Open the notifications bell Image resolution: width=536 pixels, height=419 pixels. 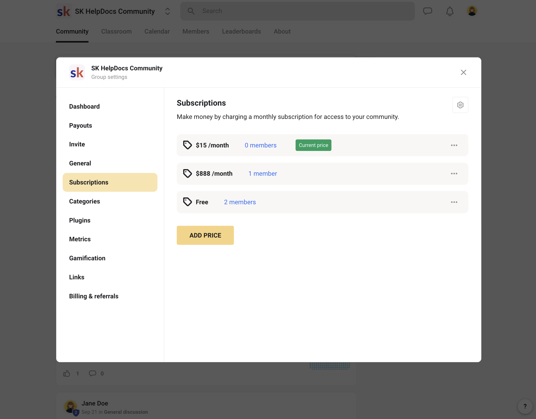click(450, 11)
